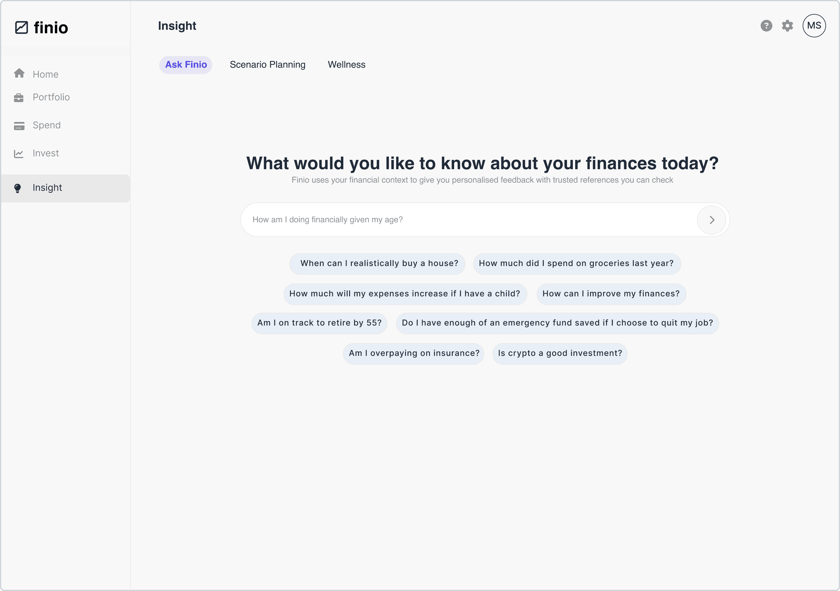Ask if crypto is a good investment

point(559,353)
